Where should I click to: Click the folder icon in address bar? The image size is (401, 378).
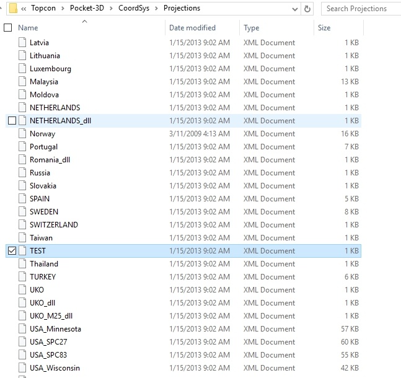11,9
